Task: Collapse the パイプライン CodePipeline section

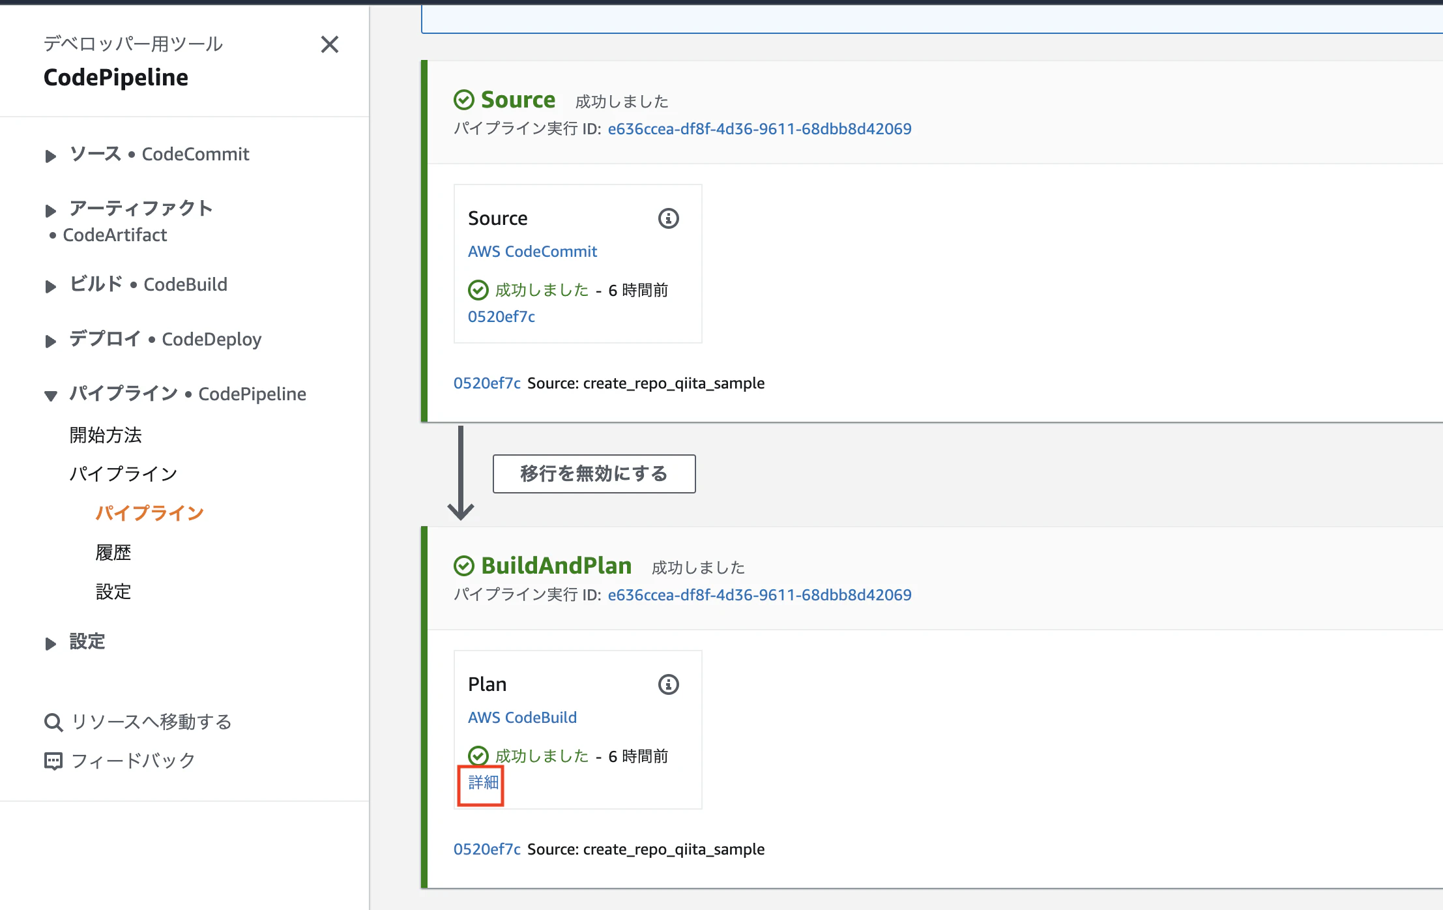Action: tap(50, 396)
